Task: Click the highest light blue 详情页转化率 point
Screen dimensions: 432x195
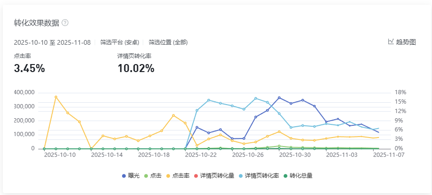Action: 256,98
